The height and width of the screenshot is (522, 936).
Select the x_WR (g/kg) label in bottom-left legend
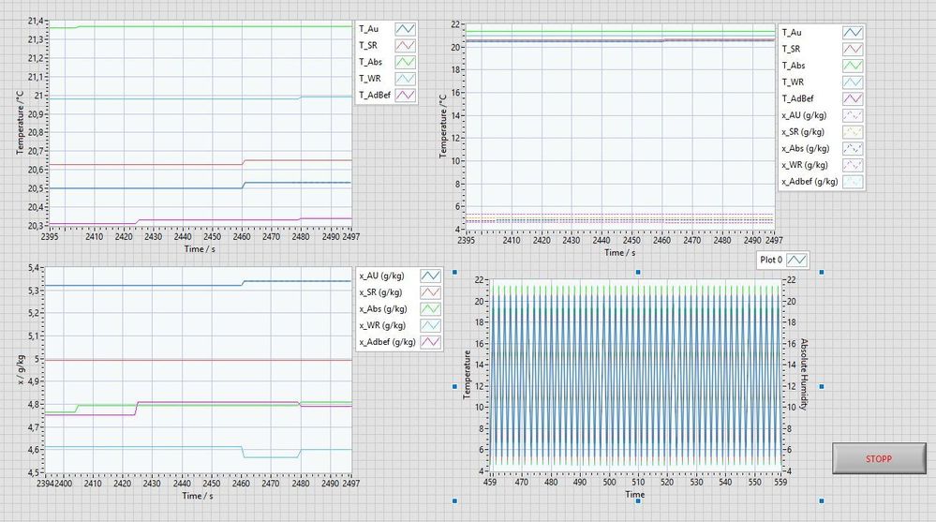pyautogui.click(x=382, y=325)
